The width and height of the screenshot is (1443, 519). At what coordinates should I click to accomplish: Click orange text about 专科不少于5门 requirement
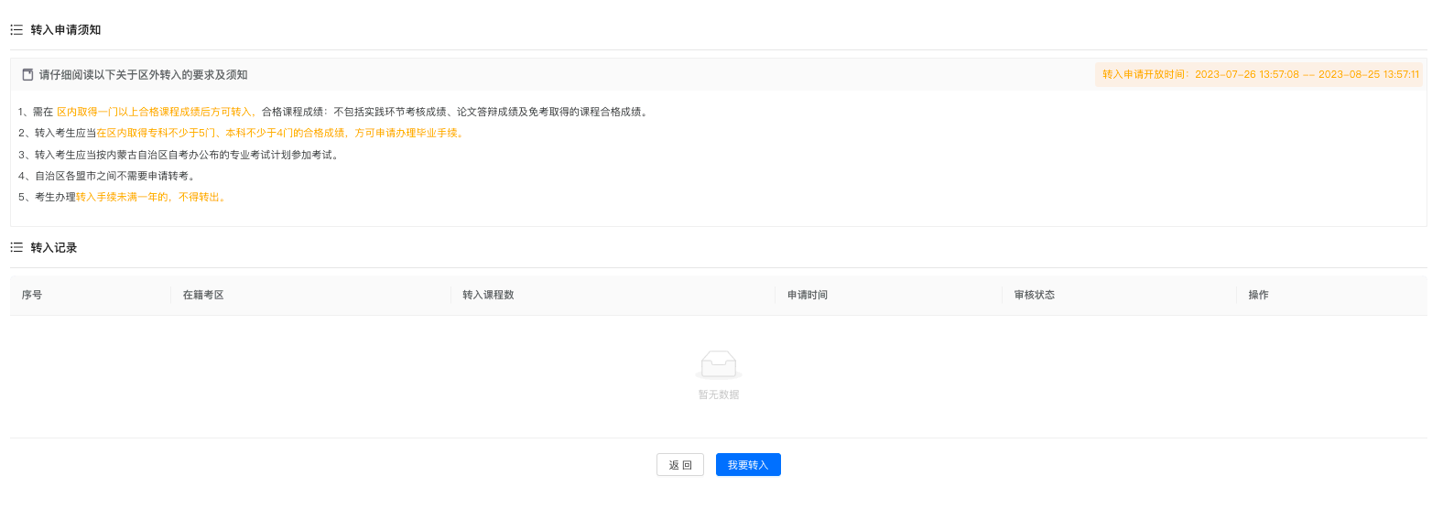click(280, 133)
